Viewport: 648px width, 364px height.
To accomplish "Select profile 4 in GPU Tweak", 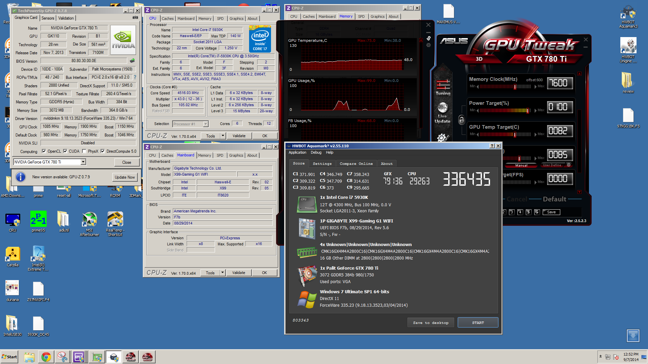I will click(520, 212).
